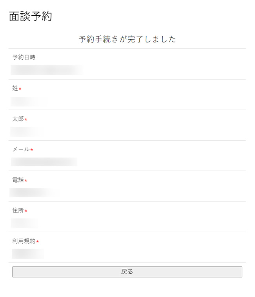
Task: Select the blurred value under 住所
Action: [24, 223]
